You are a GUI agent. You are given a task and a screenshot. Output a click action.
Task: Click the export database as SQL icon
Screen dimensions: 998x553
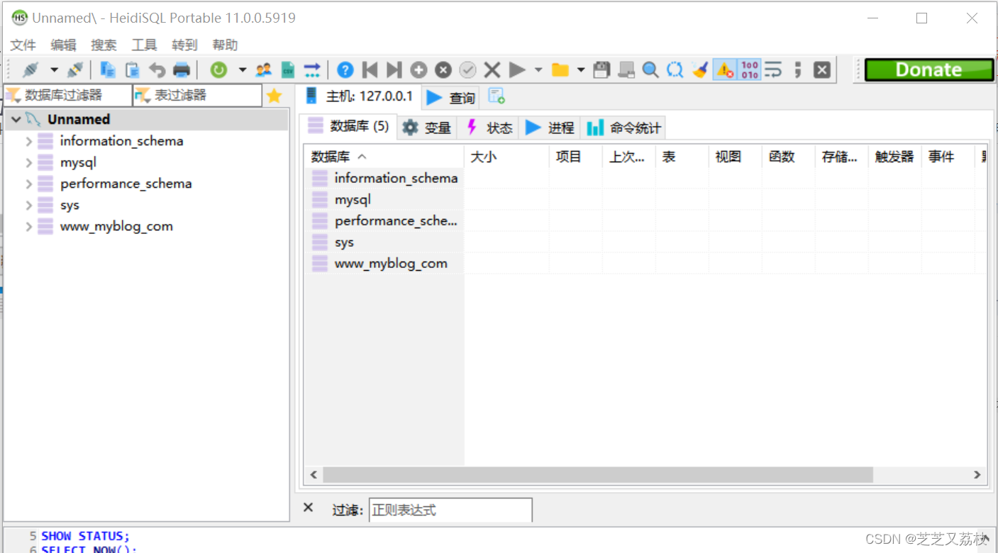coord(312,69)
